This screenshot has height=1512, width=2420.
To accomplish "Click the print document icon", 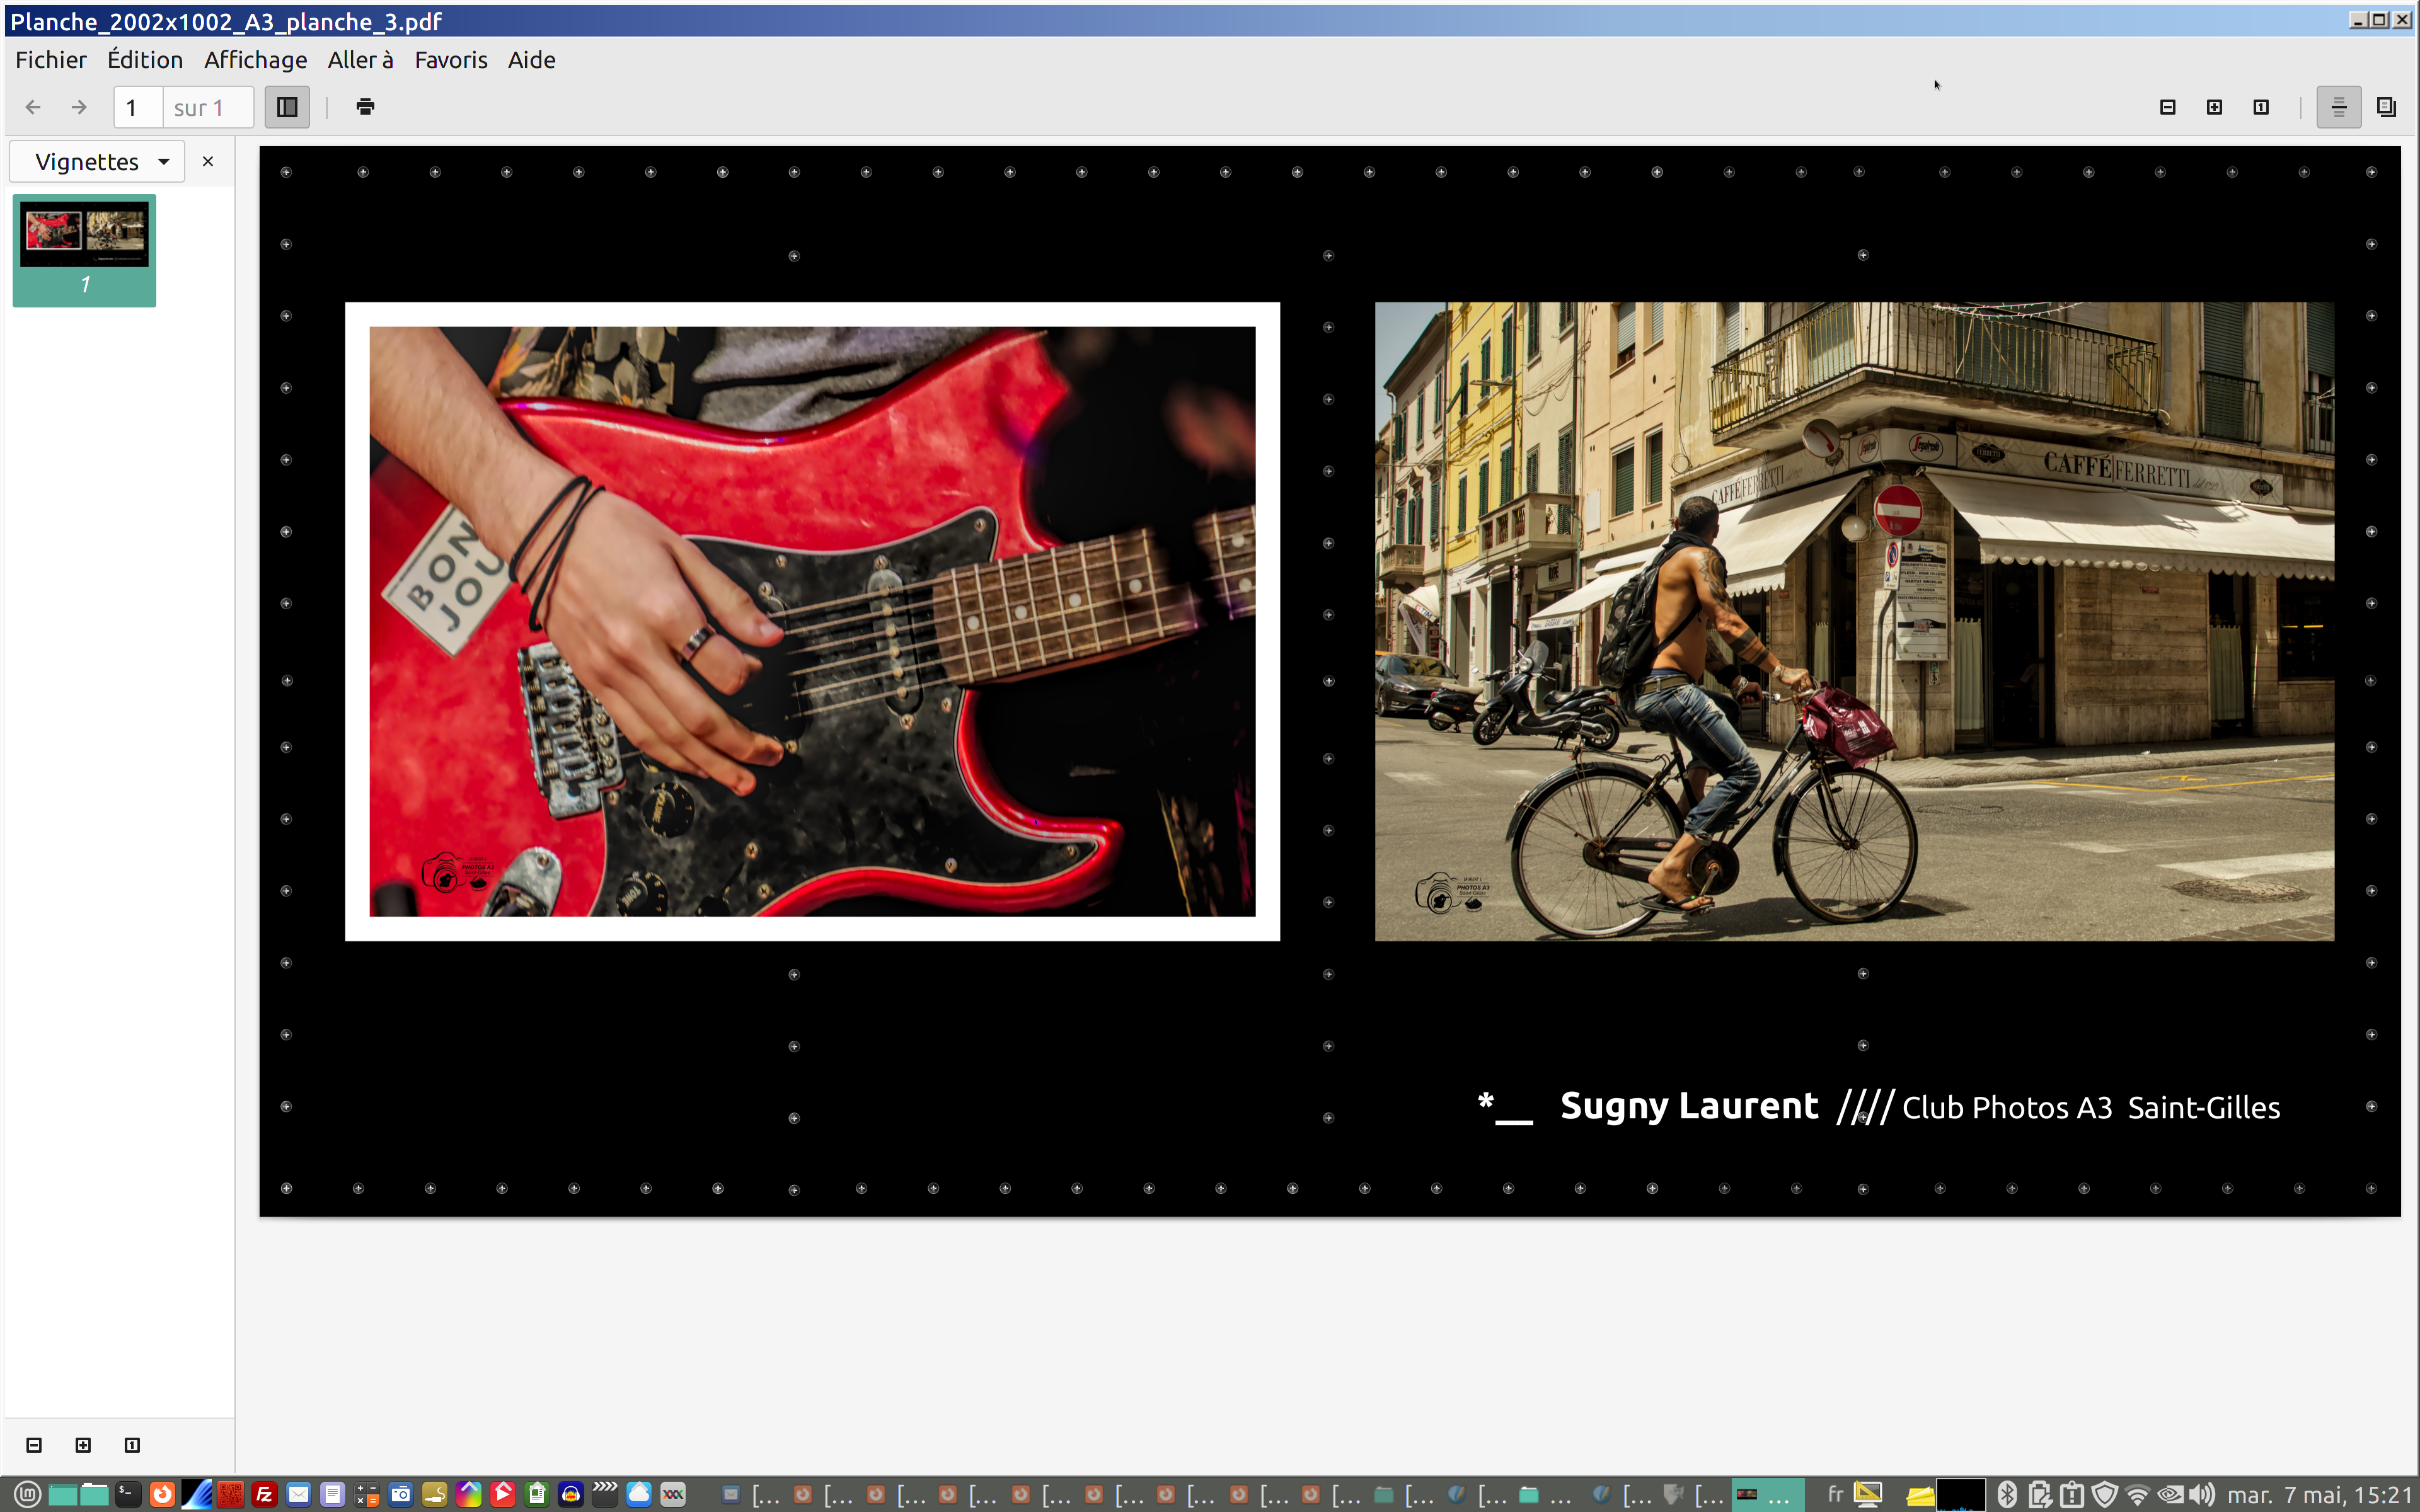I will tap(365, 107).
